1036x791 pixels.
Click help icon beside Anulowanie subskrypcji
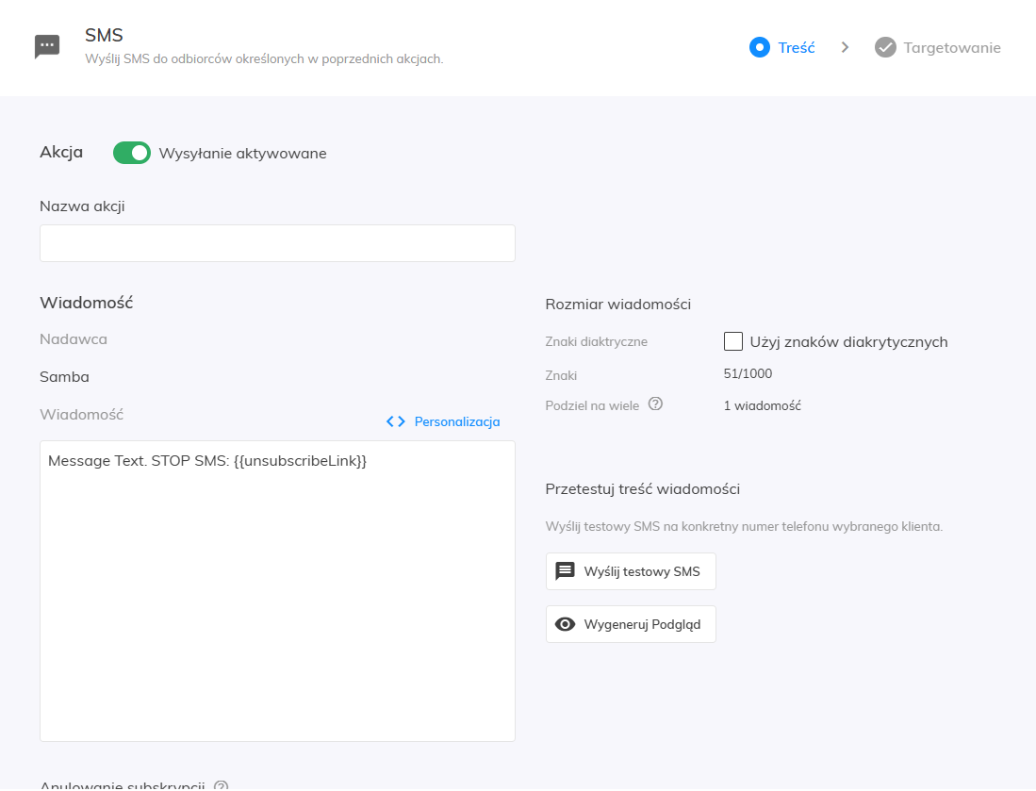pyautogui.click(x=222, y=785)
